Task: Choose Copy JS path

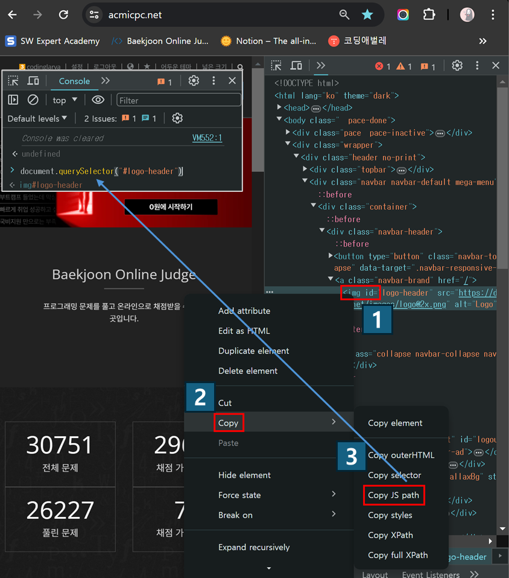Action: [x=393, y=495]
